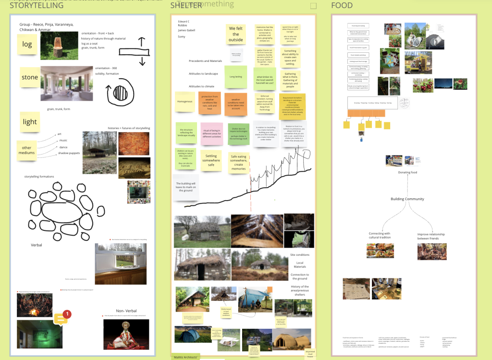Select the green 'Long lasting' sticky note
Viewport: 492px width, 360px height.
[235, 77]
